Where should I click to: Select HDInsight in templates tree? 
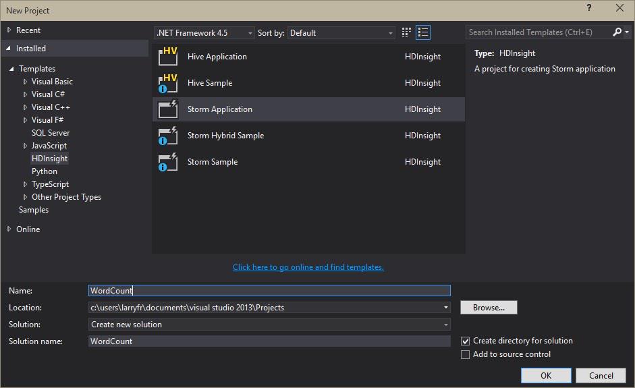[x=49, y=159]
